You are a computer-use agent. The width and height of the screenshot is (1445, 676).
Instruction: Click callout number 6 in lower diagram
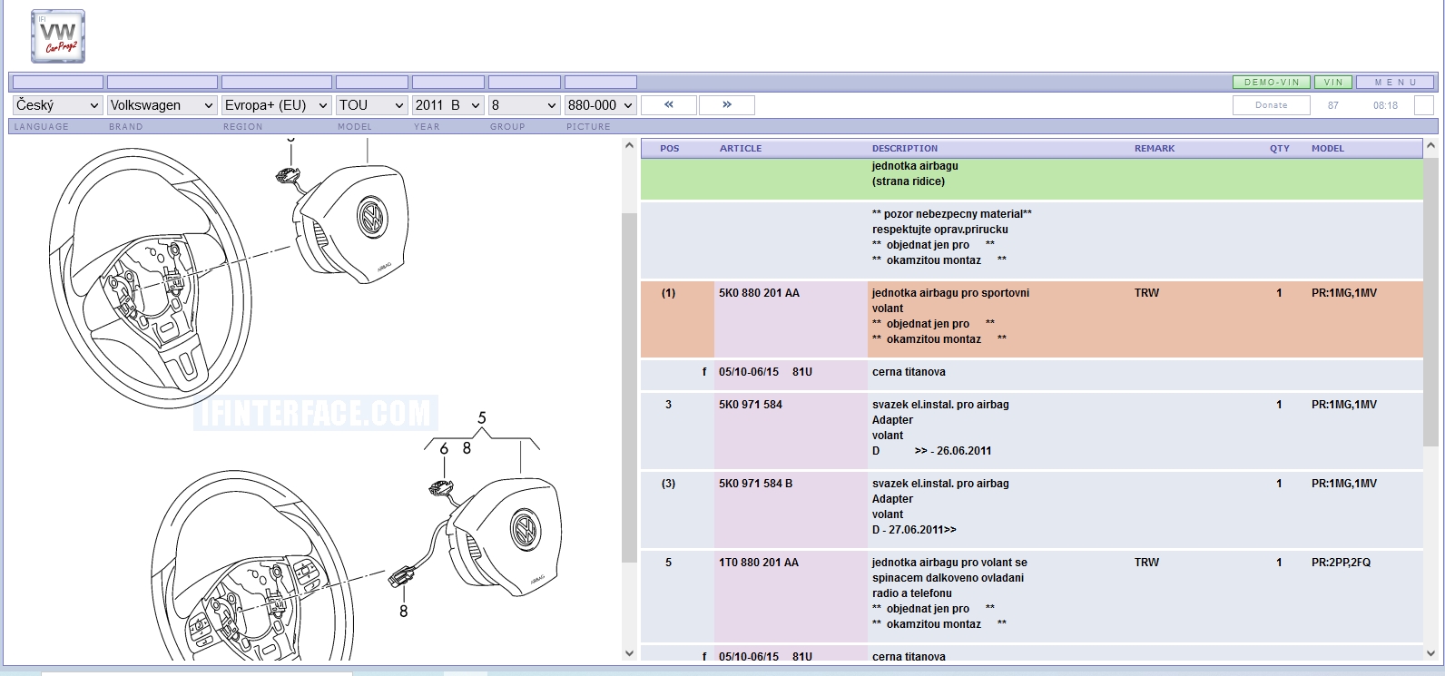pos(444,448)
